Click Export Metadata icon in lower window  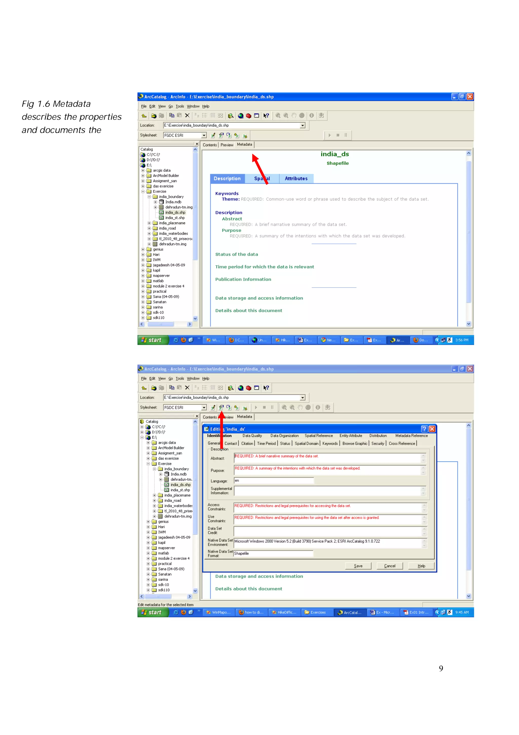(245, 408)
